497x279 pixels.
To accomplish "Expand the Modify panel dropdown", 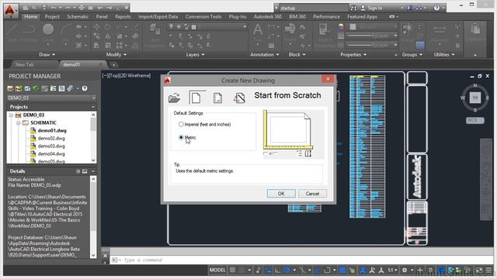I will [116, 55].
